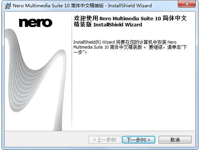Viewport: 200px width, 150px height.
Task: Click the 取消 cancel button
Action: 175,140
